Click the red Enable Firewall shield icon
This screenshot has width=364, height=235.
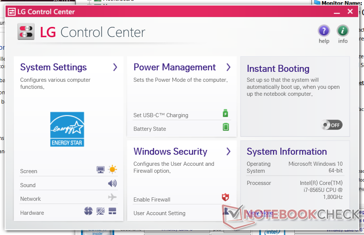tap(225, 197)
